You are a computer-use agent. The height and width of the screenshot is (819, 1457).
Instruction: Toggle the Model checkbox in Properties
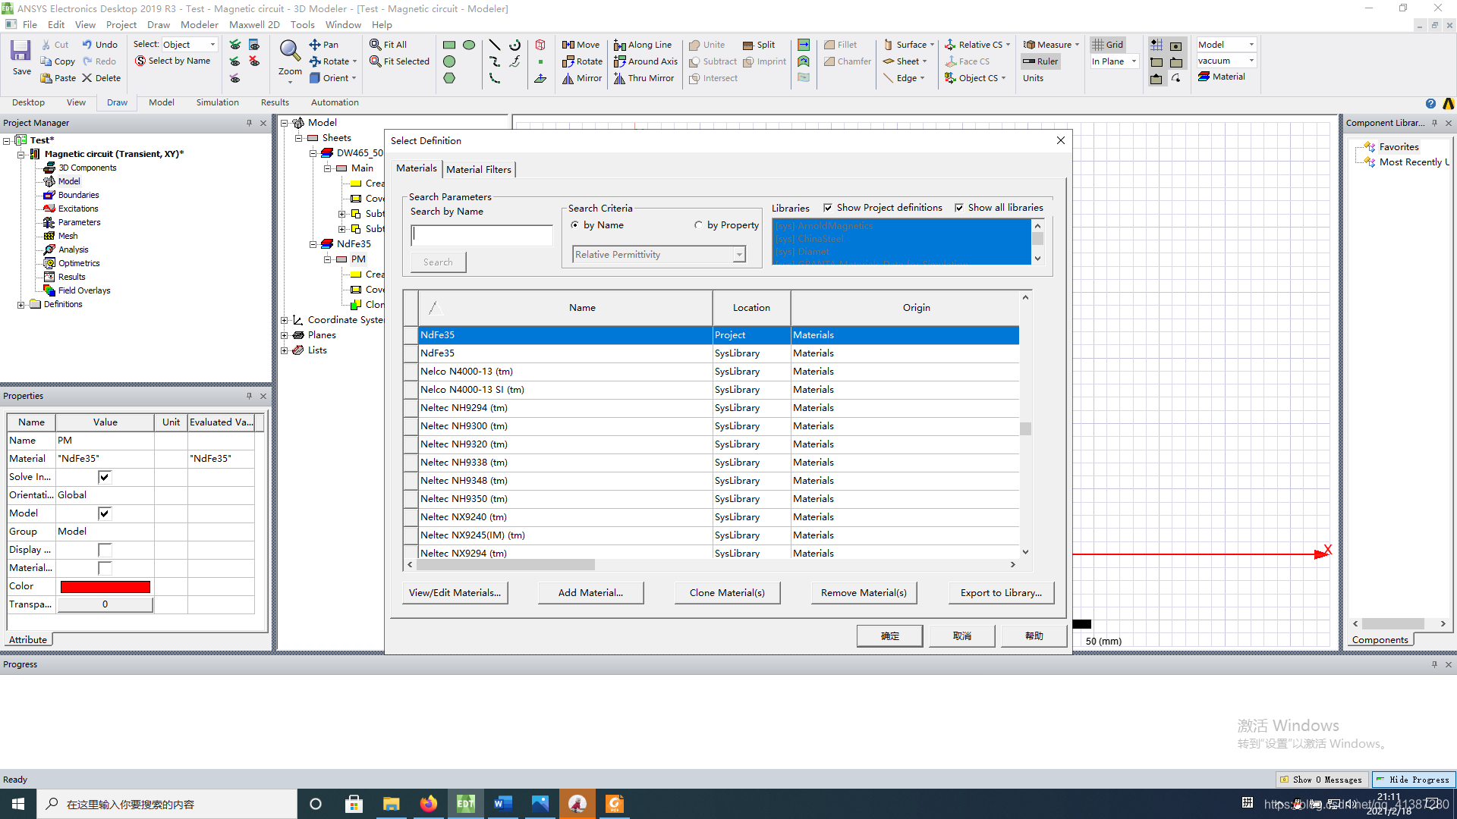[x=105, y=513]
